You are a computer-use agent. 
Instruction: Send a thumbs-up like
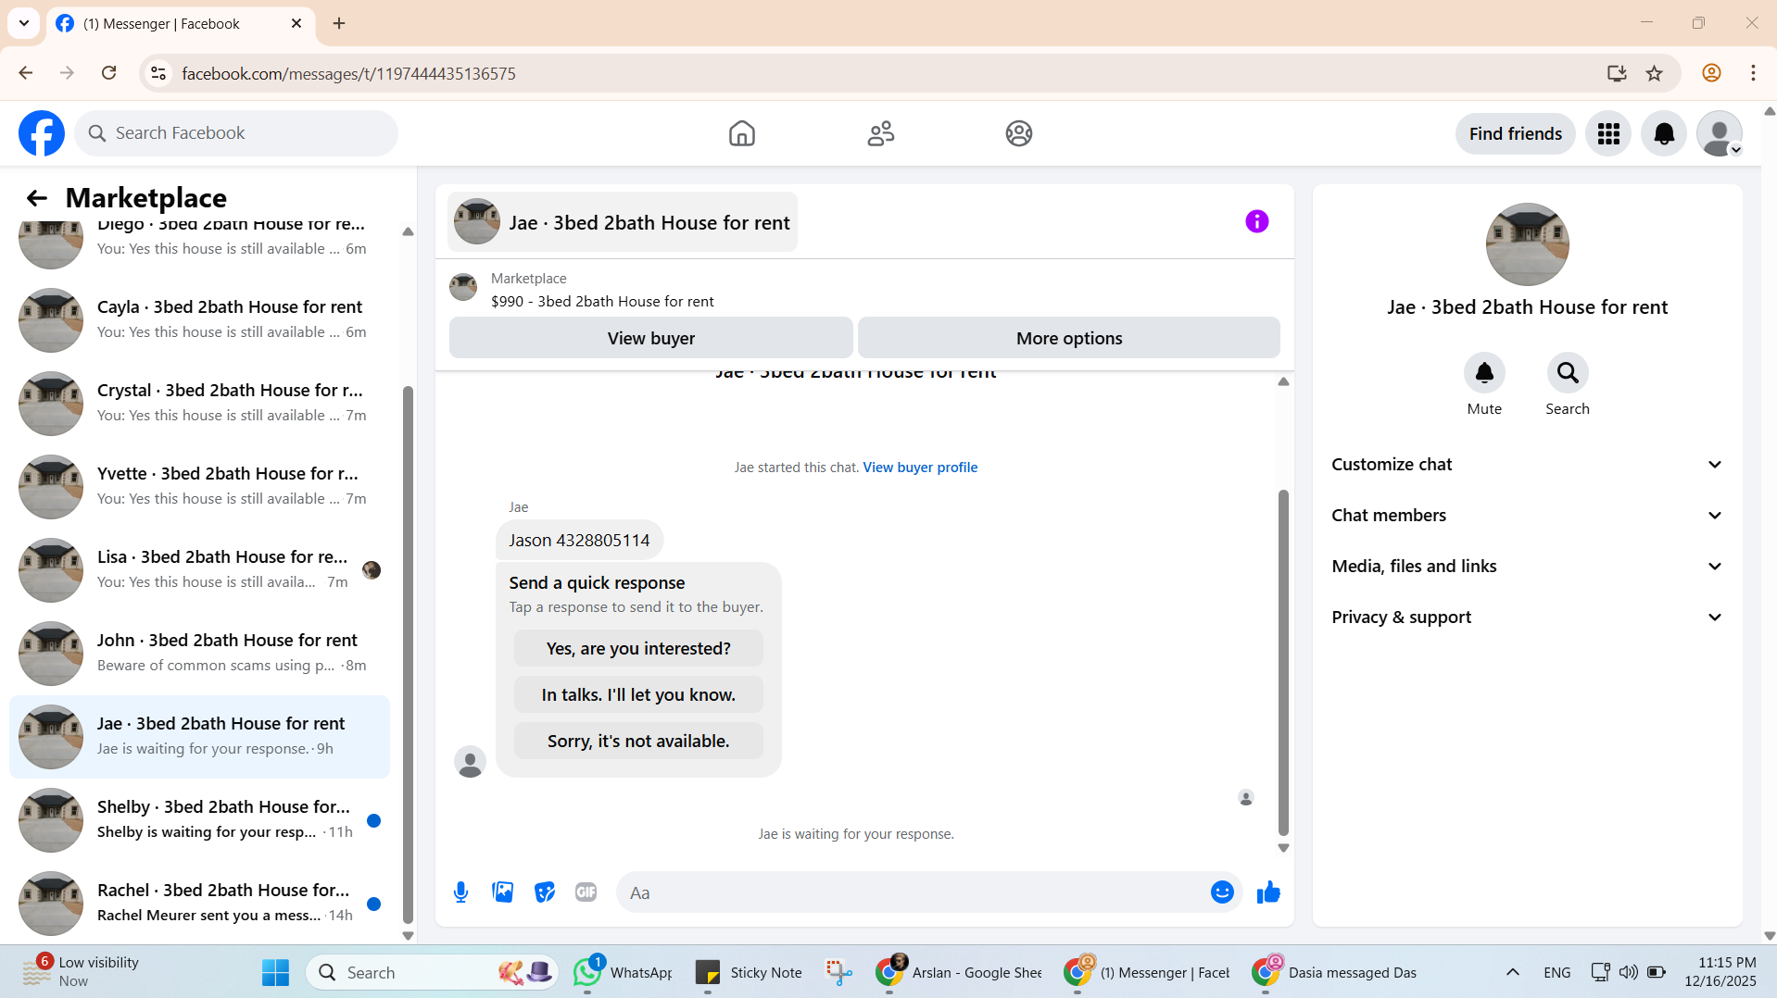(x=1268, y=892)
